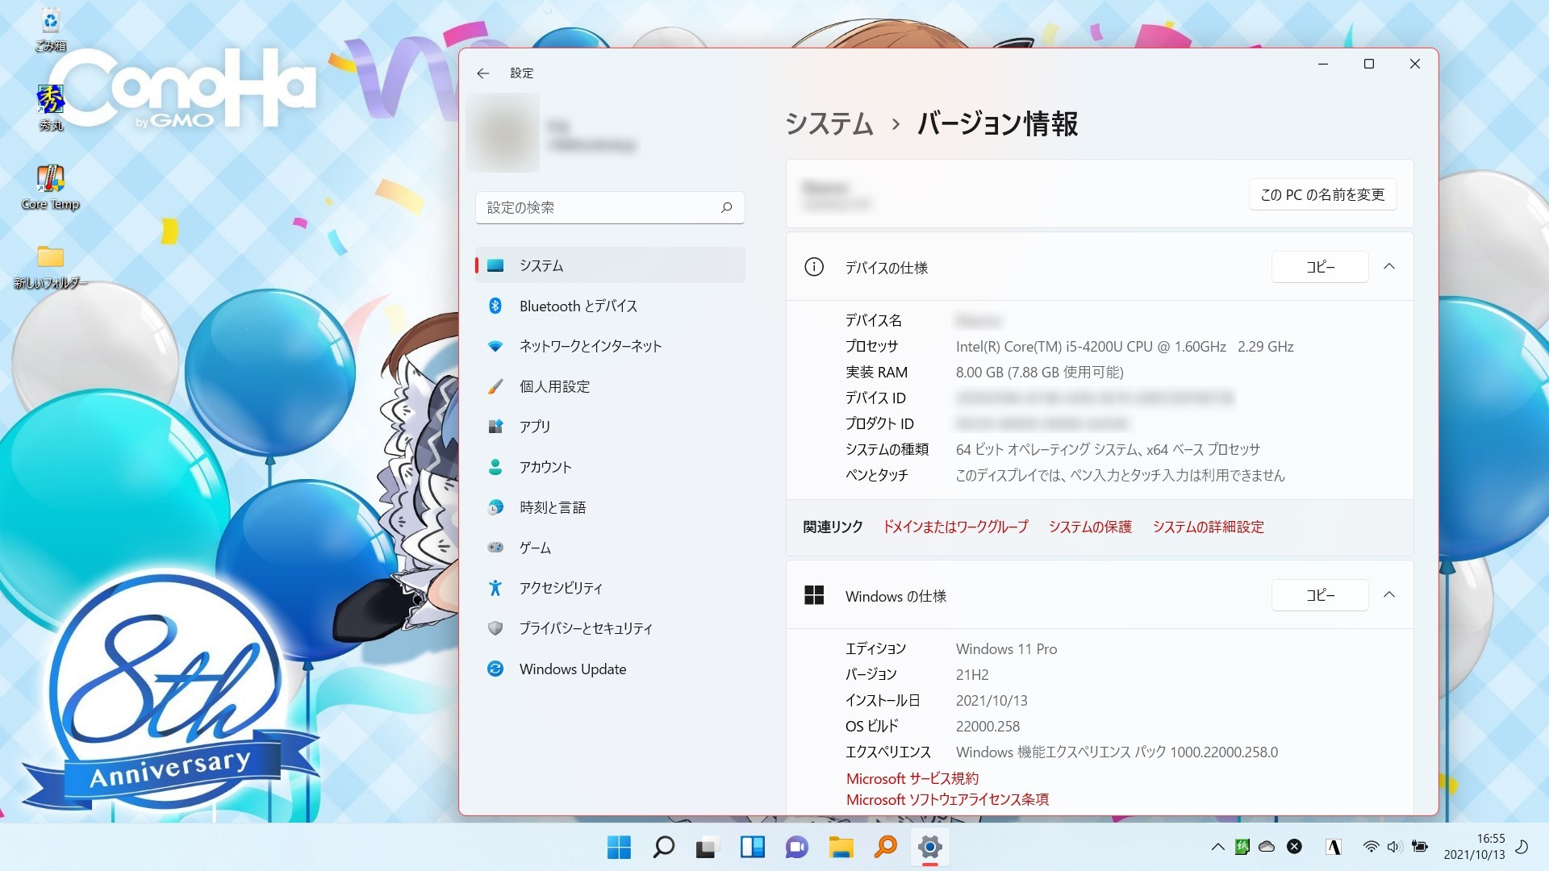Click システム in the breadcrumb header
Image resolution: width=1549 pixels, height=871 pixels.
click(x=829, y=124)
